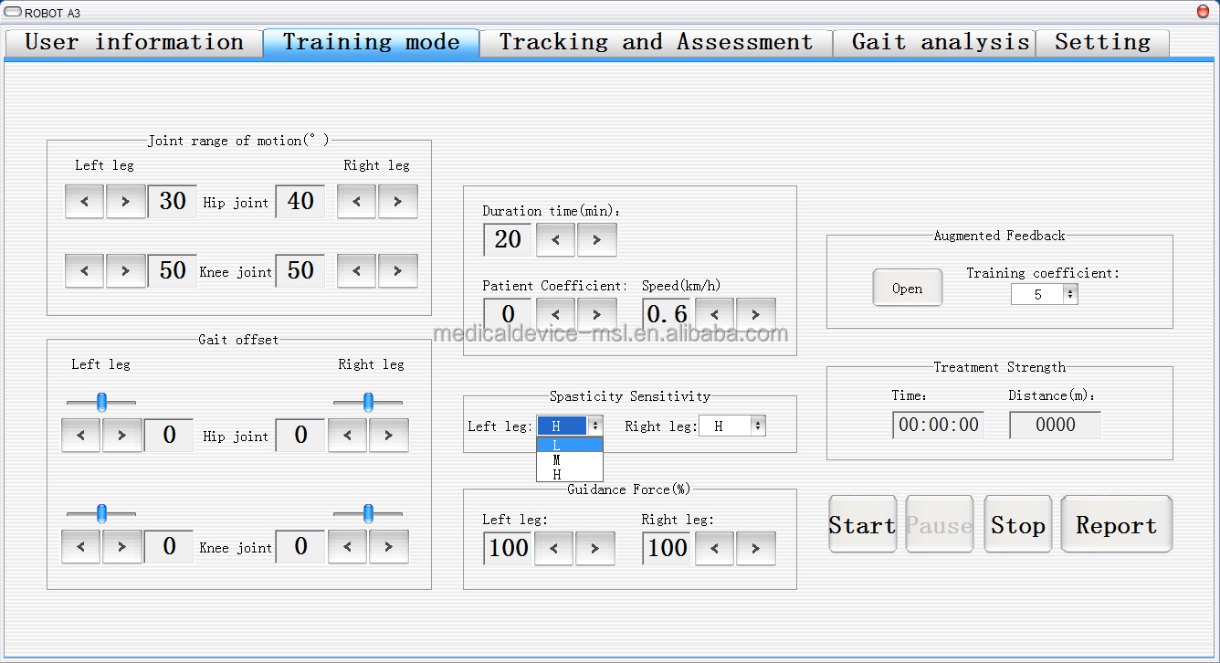Viewport: 1220px width, 663px height.
Task: Click the Report button
Action: coord(1116,525)
